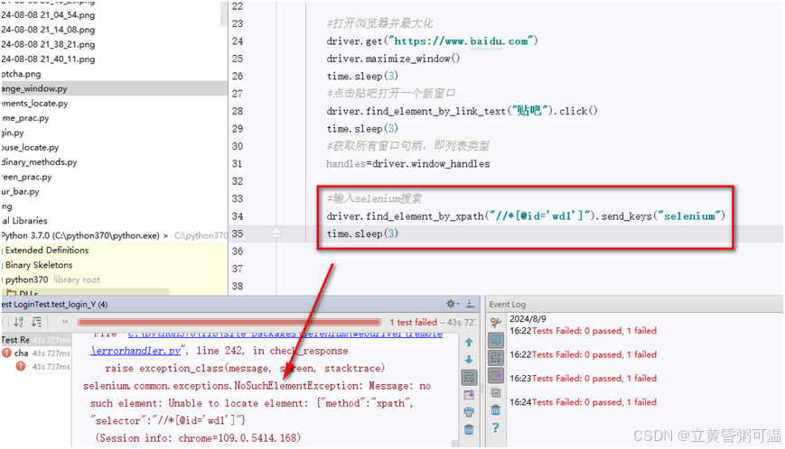Click the baidu URL string in code
Viewport: 785px width, 449px height.
461,41
